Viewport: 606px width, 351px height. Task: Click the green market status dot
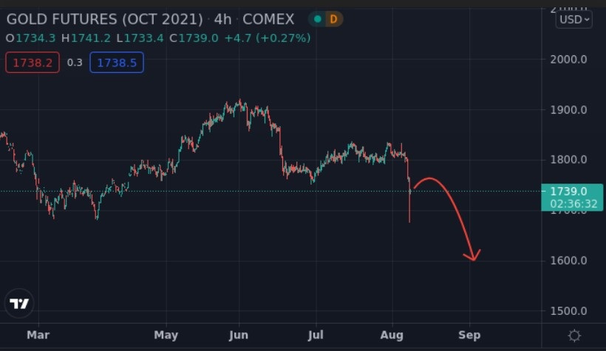click(x=318, y=19)
